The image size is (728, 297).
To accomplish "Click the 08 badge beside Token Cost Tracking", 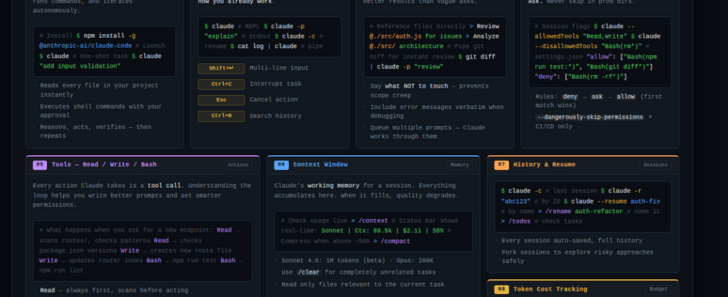I will (x=502, y=289).
